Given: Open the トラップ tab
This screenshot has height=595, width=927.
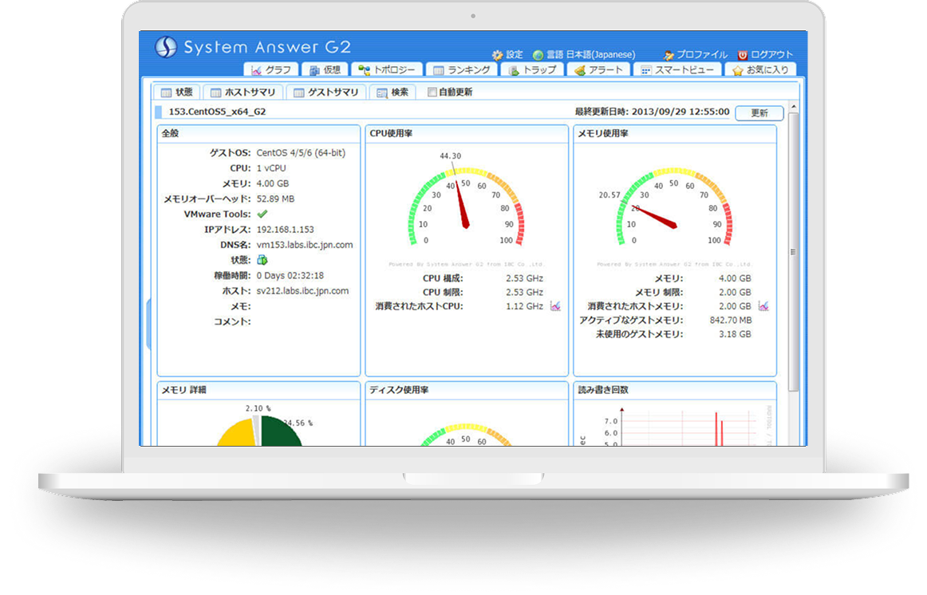Looking at the screenshot, I should pyautogui.click(x=533, y=70).
